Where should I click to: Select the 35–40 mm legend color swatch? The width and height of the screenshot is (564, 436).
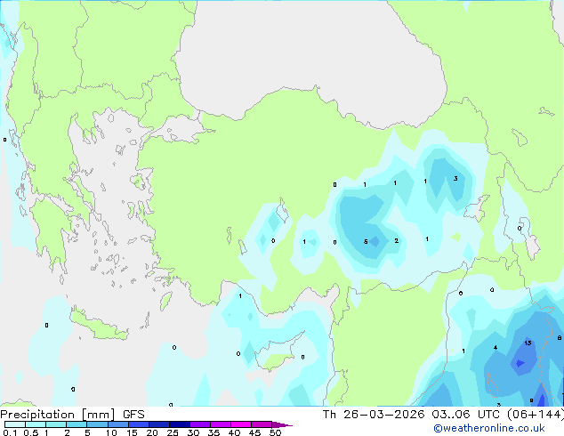(221, 424)
